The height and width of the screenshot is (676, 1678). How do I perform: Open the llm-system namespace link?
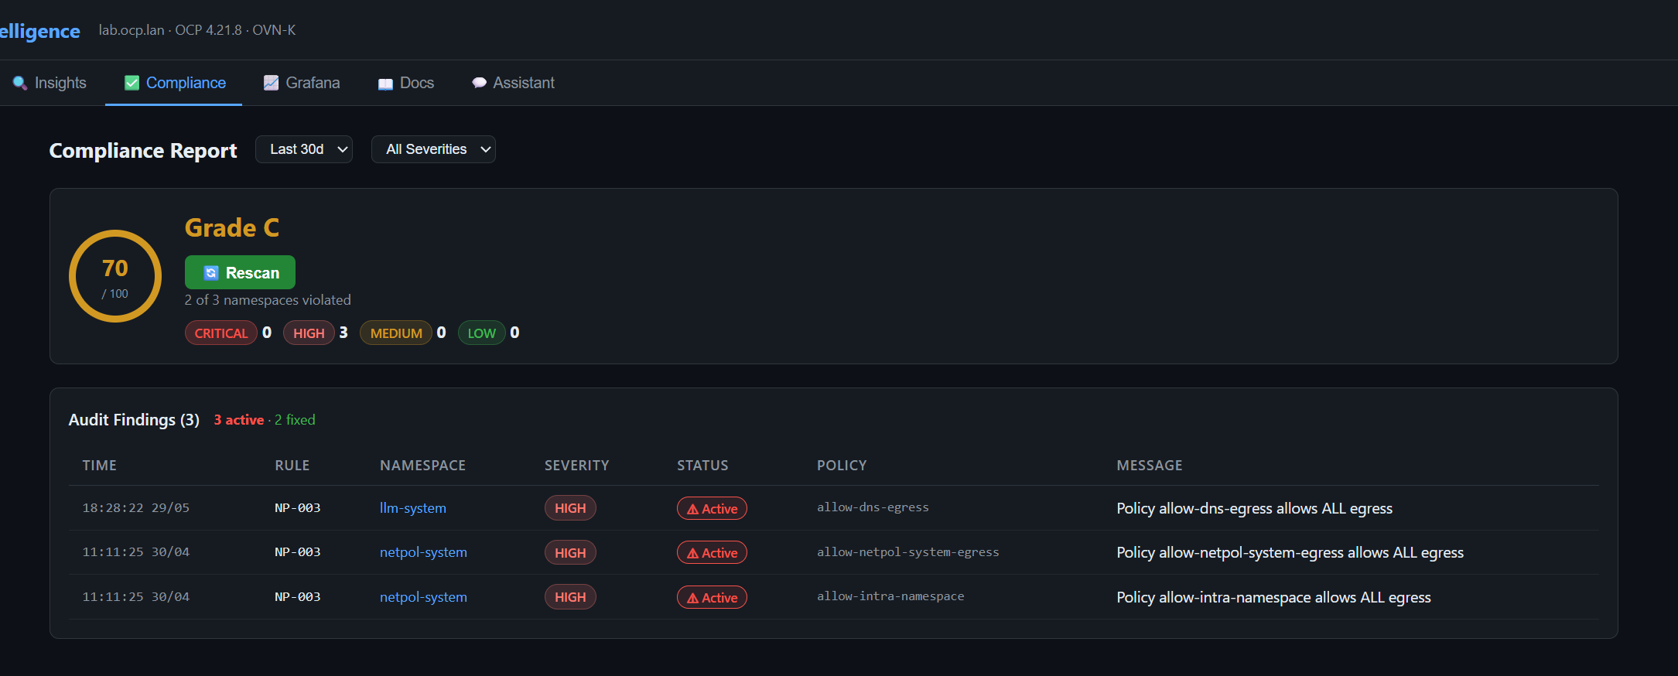click(413, 508)
